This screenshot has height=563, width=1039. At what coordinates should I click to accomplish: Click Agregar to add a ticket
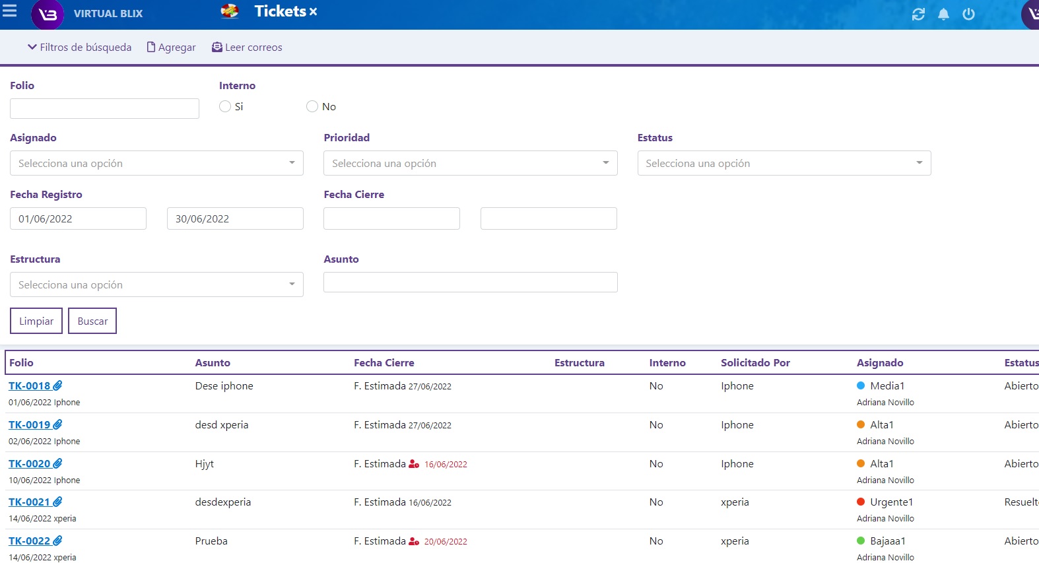tap(171, 48)
